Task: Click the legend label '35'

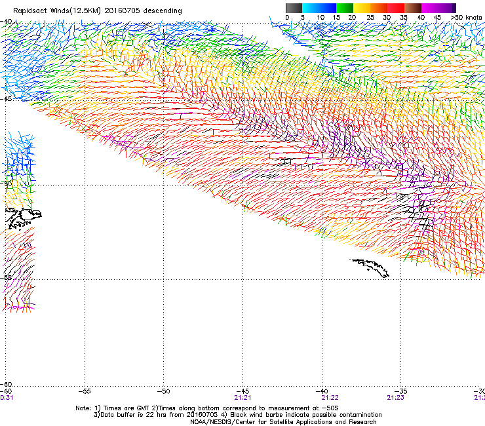Action: 404,17
